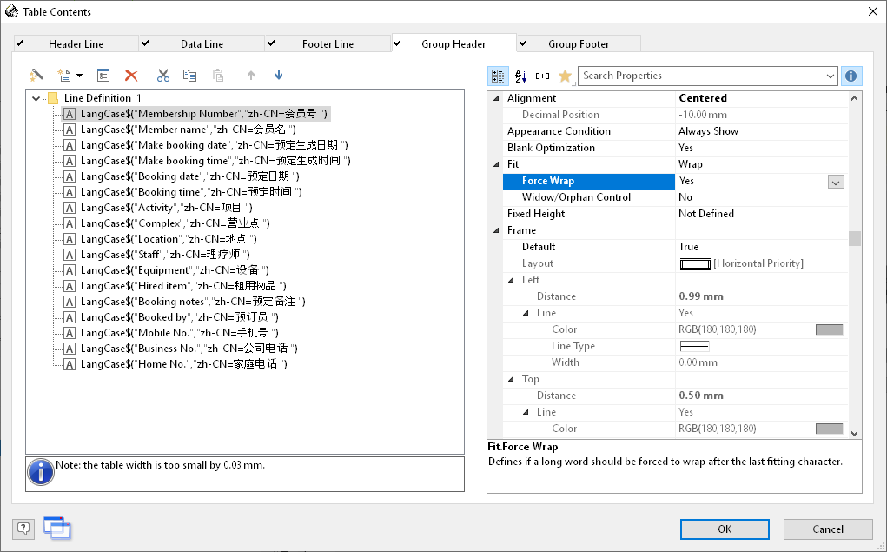Click the paste clipboard icon
The width and height of the screenshot is (887, 552).
click(x=218, y=76)
